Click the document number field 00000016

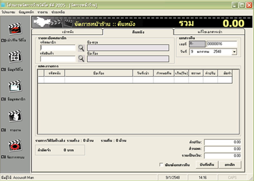pos(222,44)
